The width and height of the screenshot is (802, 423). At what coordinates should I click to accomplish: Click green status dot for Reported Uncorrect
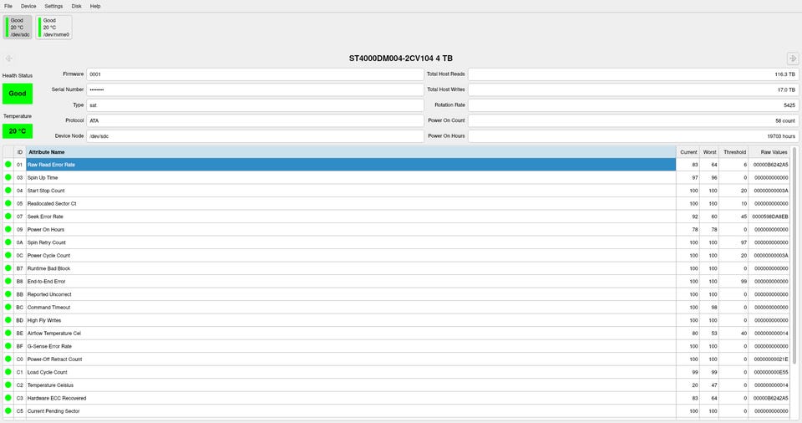[8, 294]
